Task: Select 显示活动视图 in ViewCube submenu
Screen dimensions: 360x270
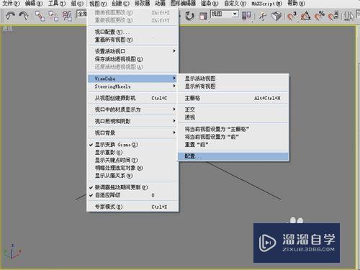Action: [x=233, y=78]
